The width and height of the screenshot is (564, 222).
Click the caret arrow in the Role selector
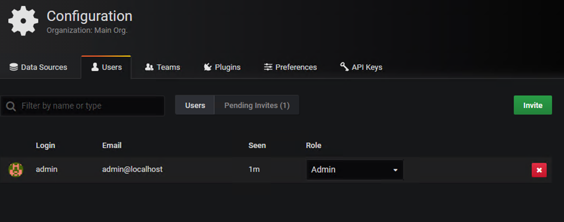tap(395, 170)
